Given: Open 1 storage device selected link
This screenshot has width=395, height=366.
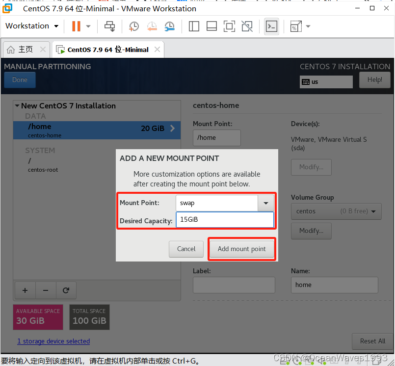Looking at the screenshot, I should point(53,341).
